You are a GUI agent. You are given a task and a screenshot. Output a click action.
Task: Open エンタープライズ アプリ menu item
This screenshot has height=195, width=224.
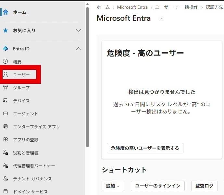pos(36,127)
